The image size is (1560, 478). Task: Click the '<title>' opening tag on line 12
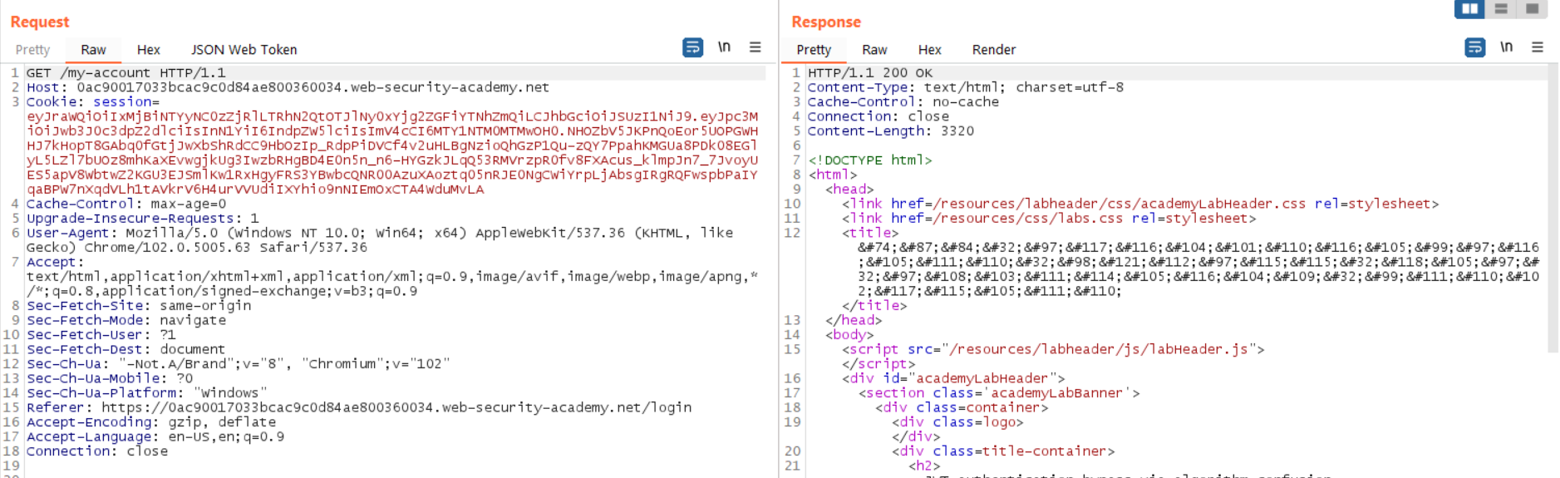click(x=870, y=233)
